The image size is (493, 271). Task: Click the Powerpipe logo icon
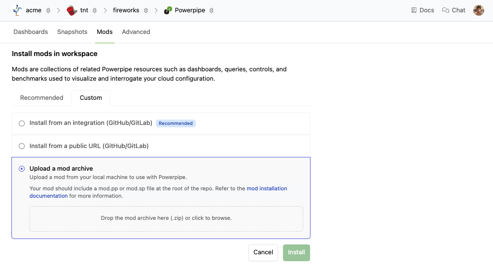168,10
